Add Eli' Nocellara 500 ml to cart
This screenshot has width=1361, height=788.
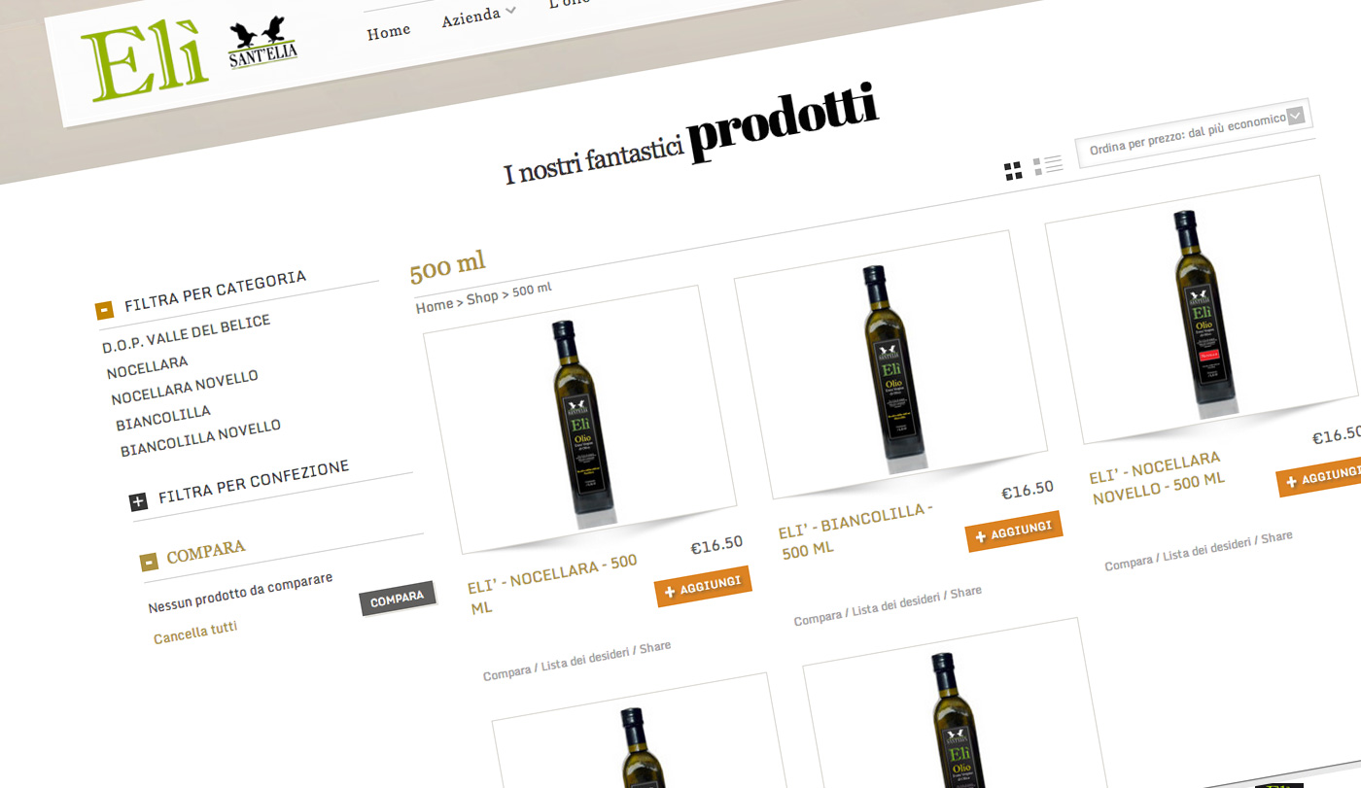703,586
